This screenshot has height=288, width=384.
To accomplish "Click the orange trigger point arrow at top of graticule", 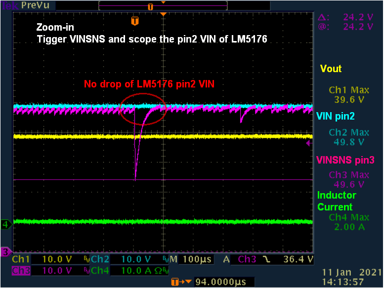I will [164, 14].
